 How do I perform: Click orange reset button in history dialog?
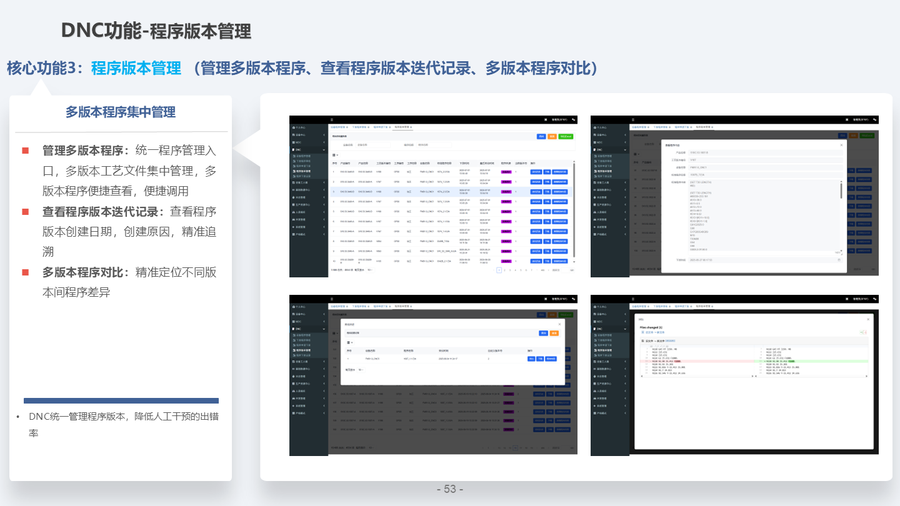554,333
